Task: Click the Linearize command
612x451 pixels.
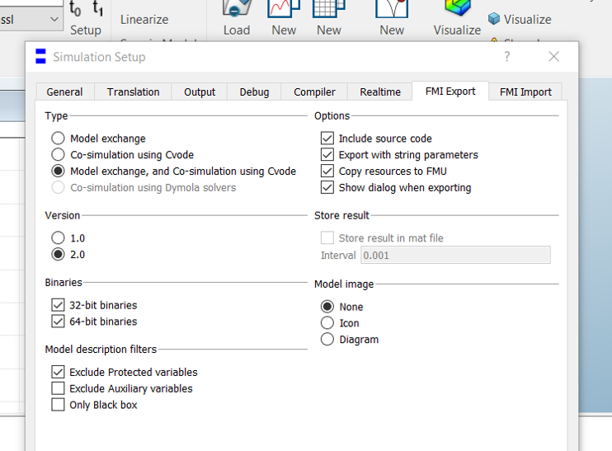Action: 144,20
